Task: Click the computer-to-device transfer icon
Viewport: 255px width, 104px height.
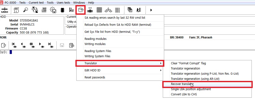Action: (x=35, y=10)
